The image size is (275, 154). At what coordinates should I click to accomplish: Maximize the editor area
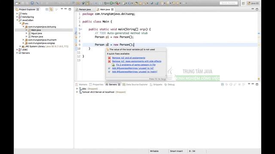click(257, 9)
